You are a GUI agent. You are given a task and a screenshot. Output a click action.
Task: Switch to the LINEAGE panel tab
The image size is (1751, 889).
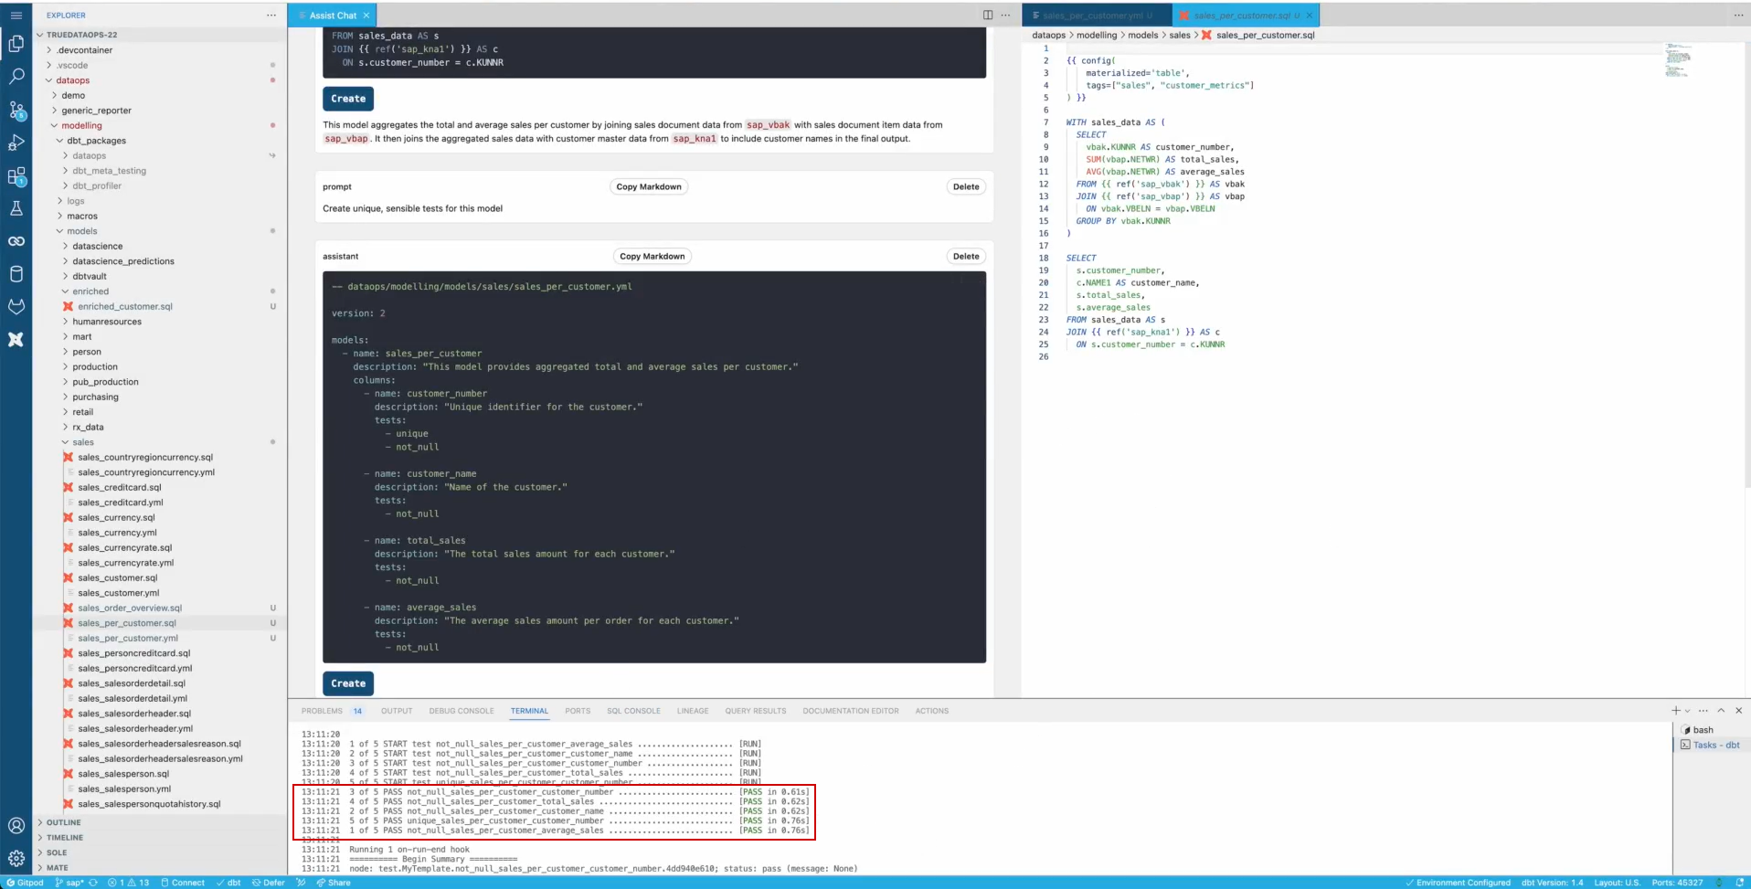point(693,710)
